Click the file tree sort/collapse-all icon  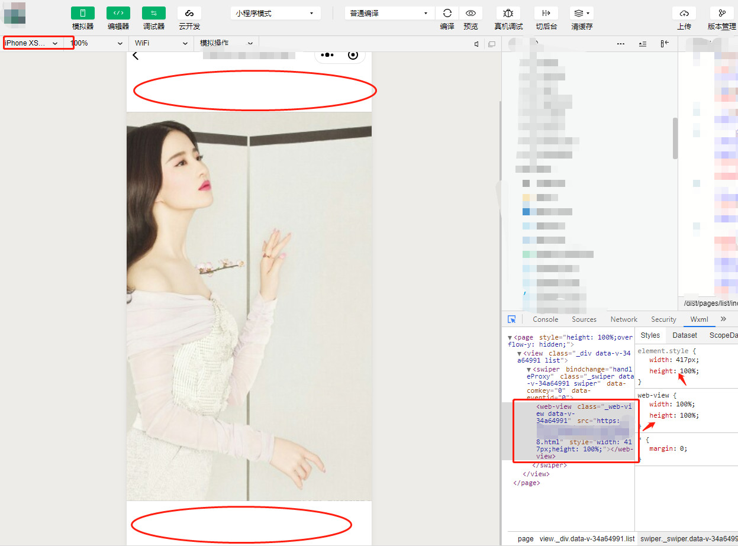tap(643, 44)
